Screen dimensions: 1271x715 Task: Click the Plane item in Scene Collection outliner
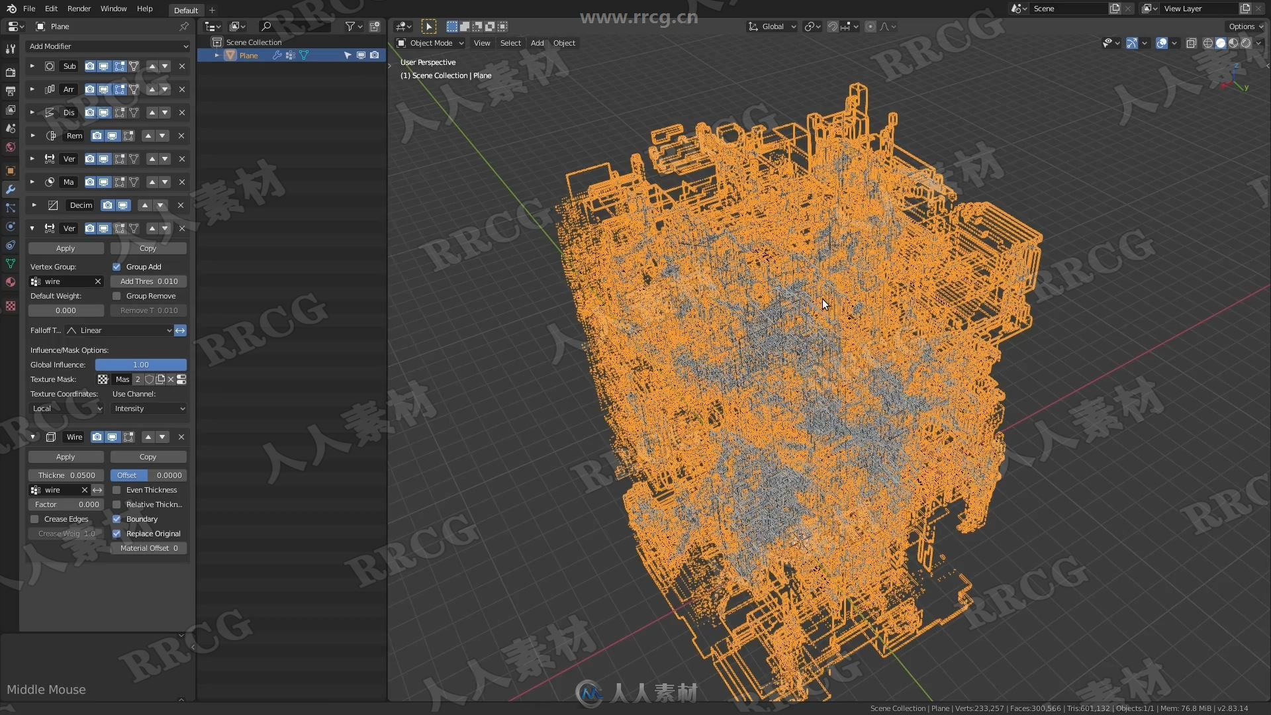click(249, 55)
